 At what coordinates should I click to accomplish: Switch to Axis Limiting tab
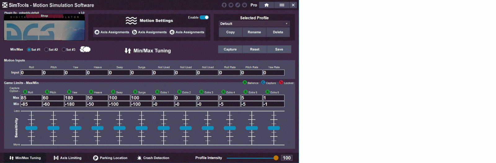coord(68,158)
